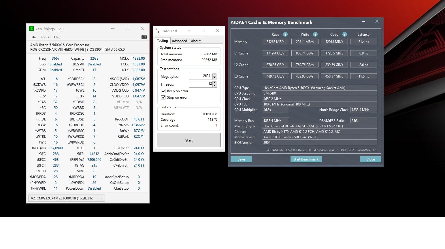
Task: Maximize the ZenTimings window
Action: [x=127, y=29]
